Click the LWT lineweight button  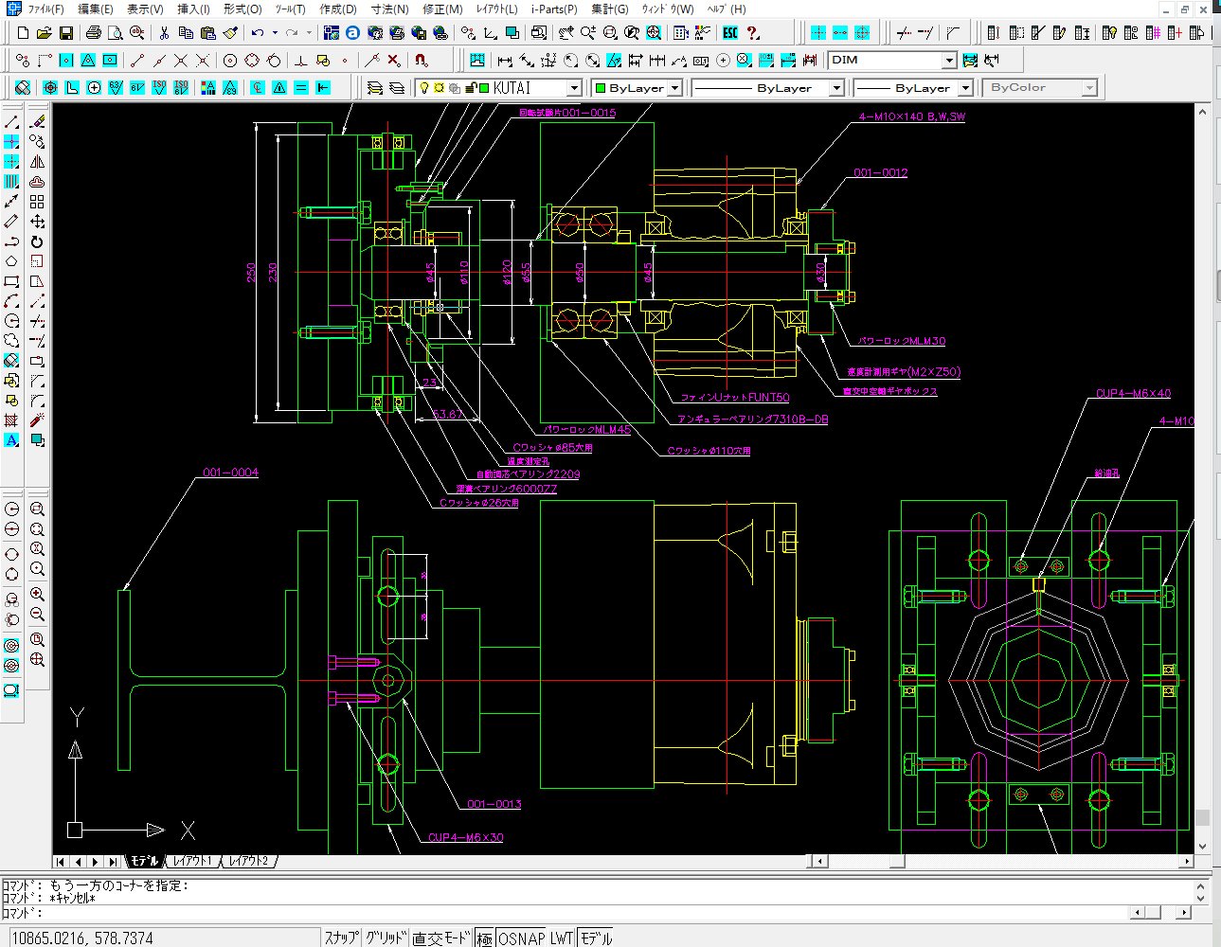(563, 938)
